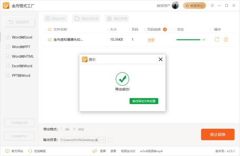Click the Word转PPT sidebar document icon
The width and height of the screenshot is (240, 156).
click(8, 47)
